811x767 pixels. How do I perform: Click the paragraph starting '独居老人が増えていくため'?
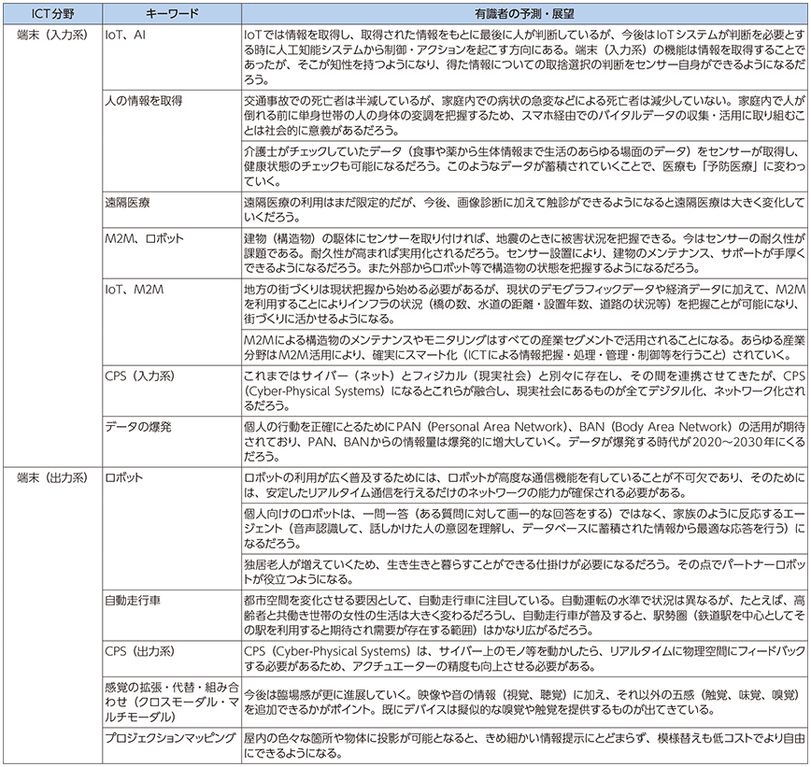coord(524,572)
